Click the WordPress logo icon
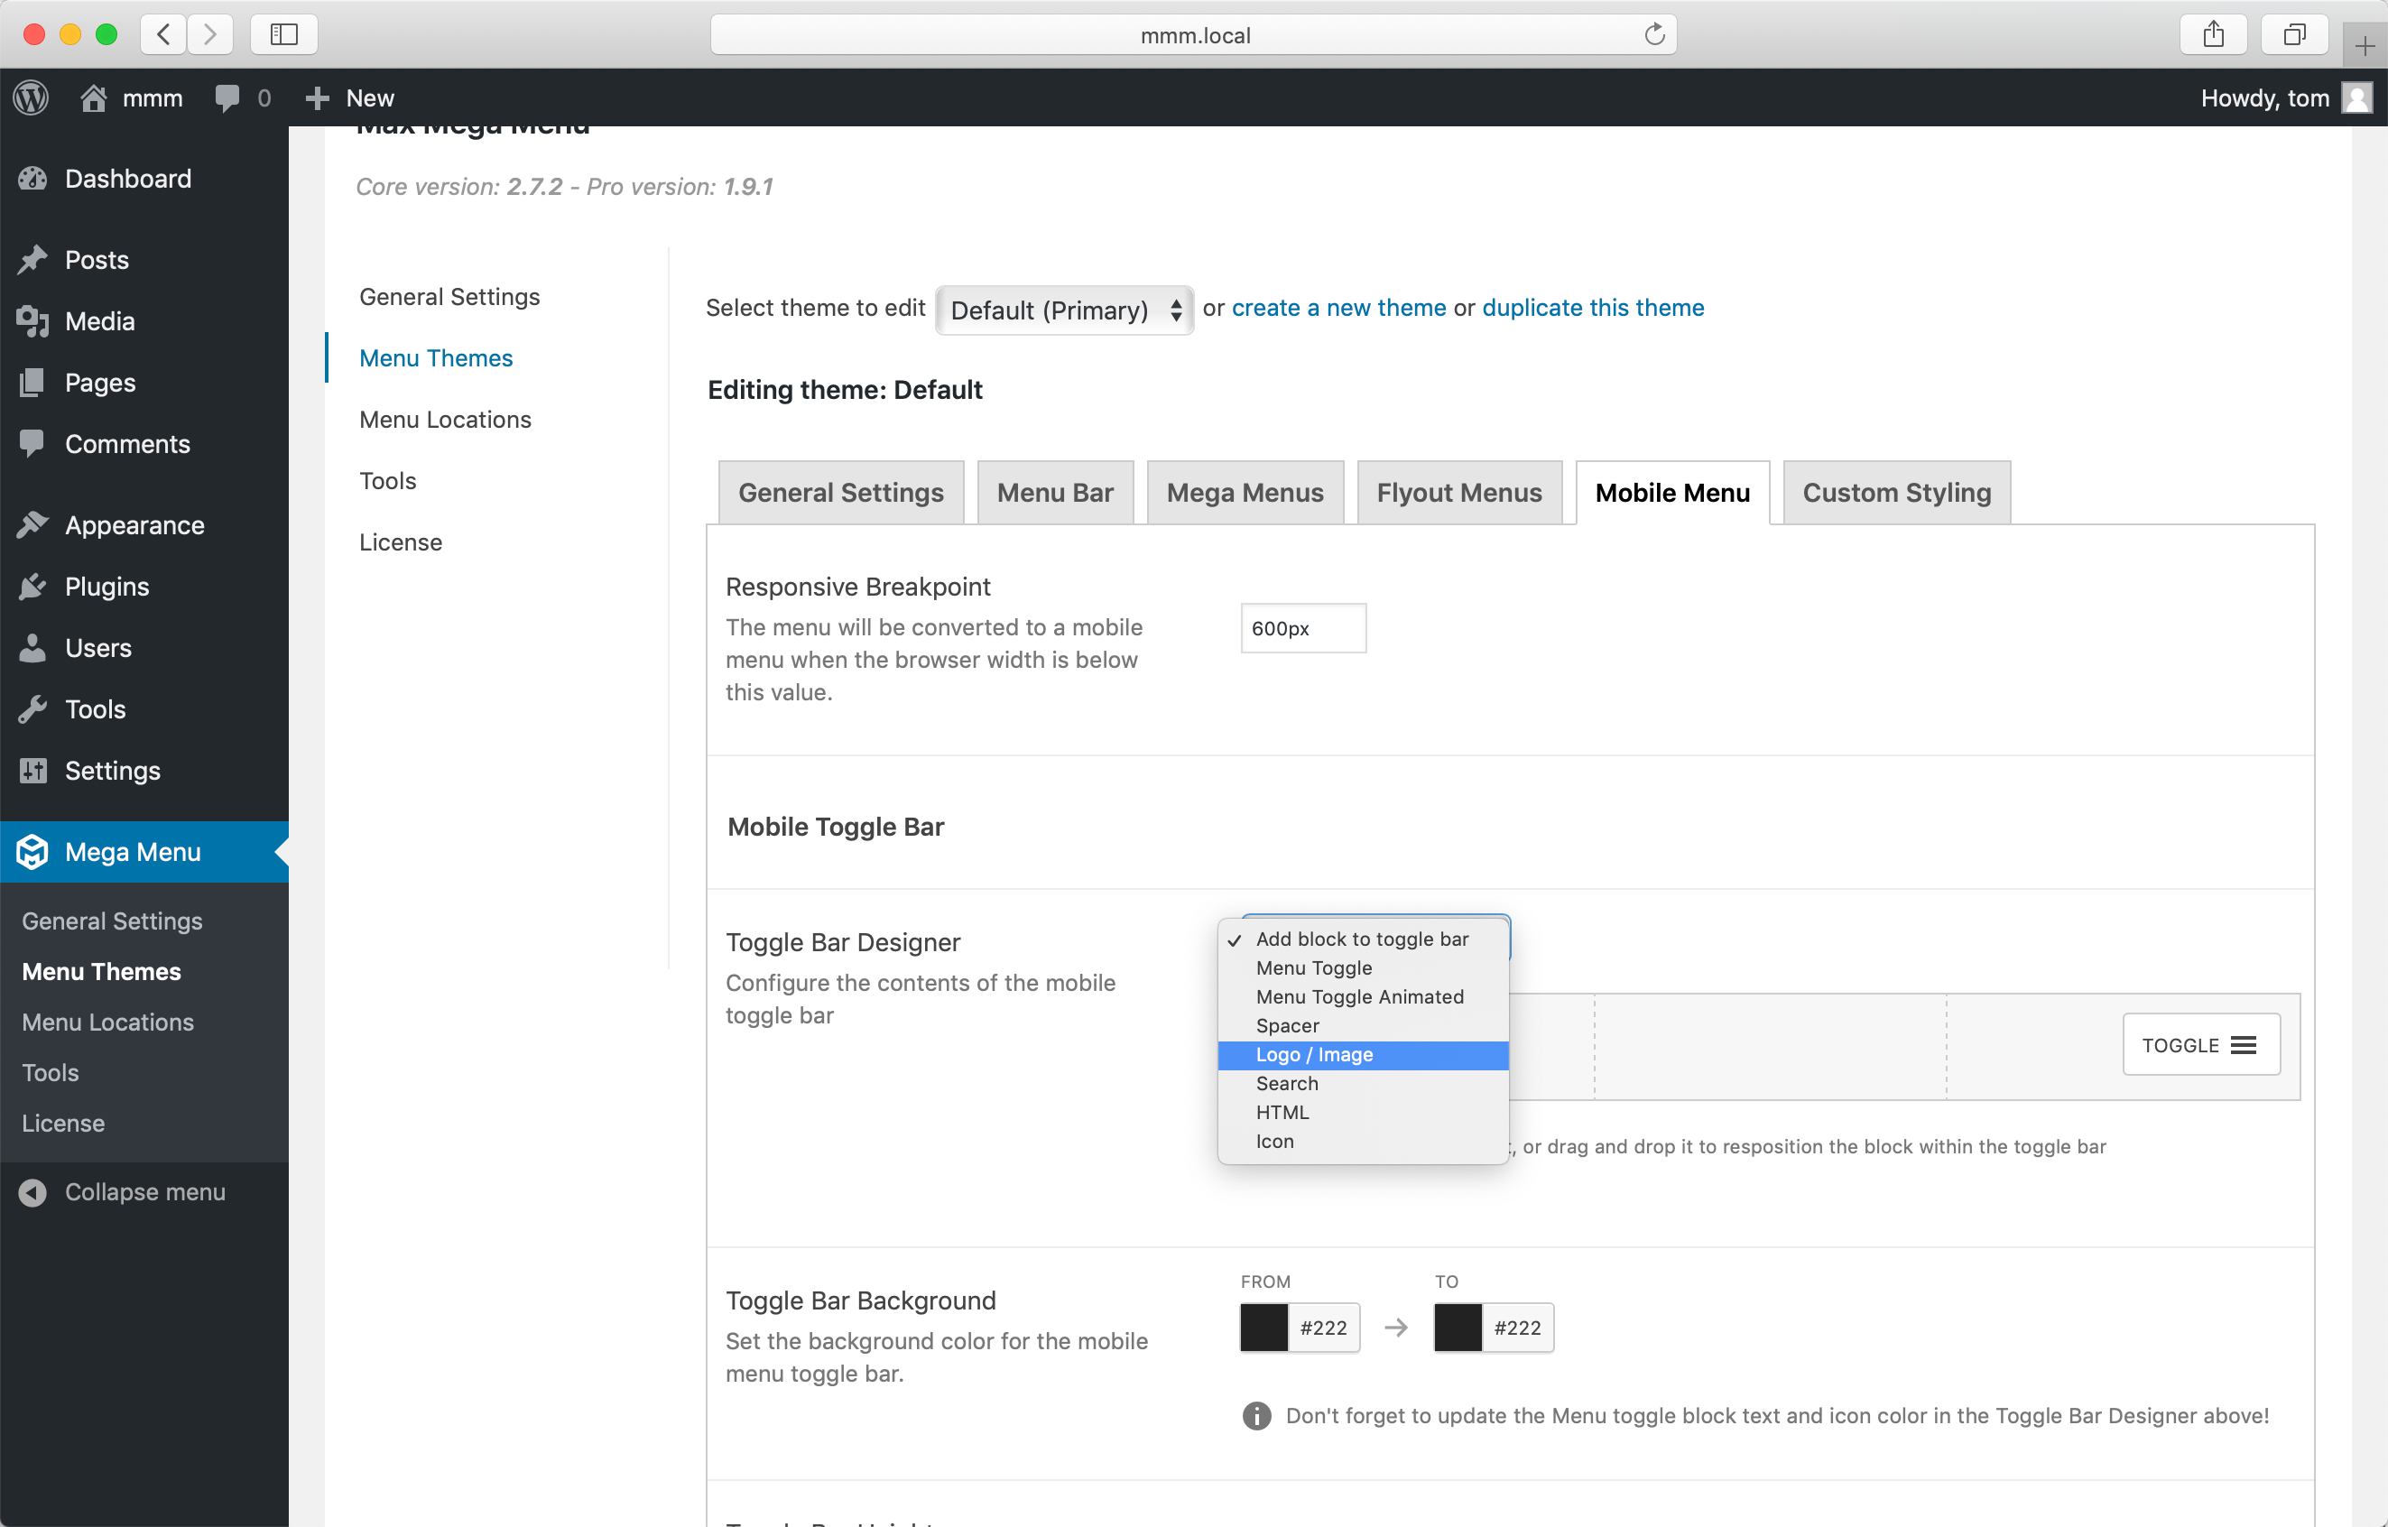 pyautogui.click(x=31, y=97)
